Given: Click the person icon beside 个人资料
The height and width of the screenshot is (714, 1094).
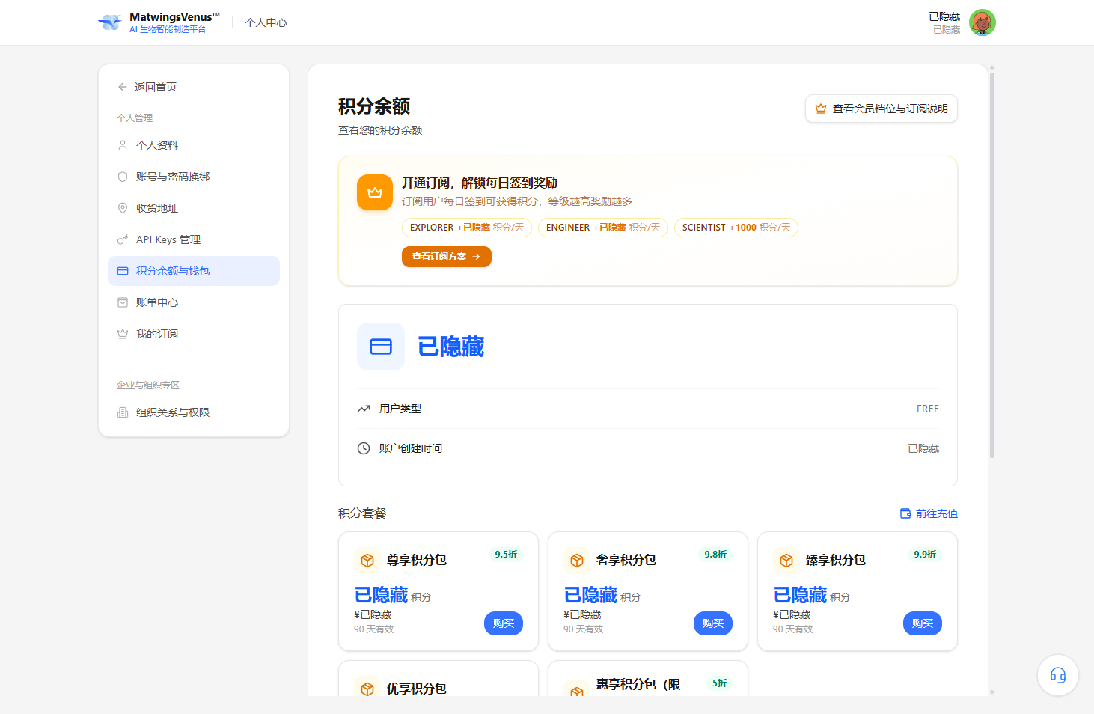Looking at the screenshot, I should tap(123, 145).
